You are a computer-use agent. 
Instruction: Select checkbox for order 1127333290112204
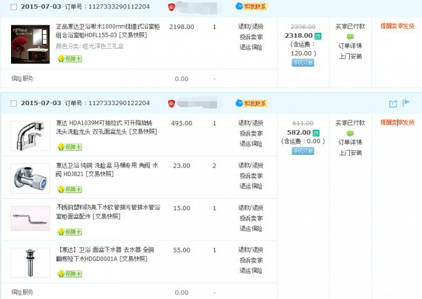click(14, 7)
